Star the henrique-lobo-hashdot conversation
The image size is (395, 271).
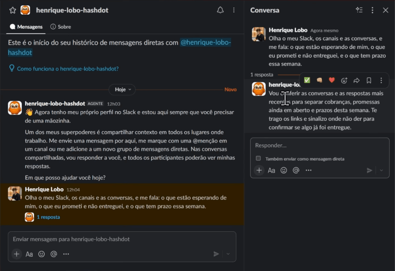13,10
